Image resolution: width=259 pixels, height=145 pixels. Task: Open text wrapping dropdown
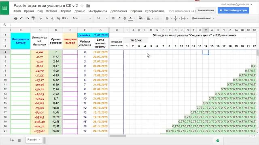tap(185, 19)
